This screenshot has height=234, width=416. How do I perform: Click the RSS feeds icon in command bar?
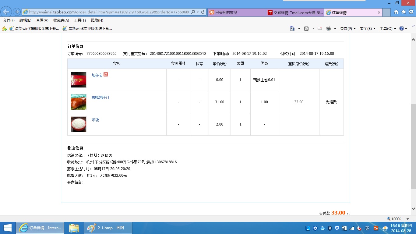(306, 28)
